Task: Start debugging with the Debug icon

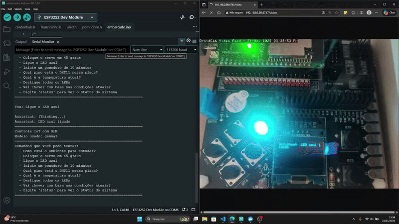Action: point(27,17)
